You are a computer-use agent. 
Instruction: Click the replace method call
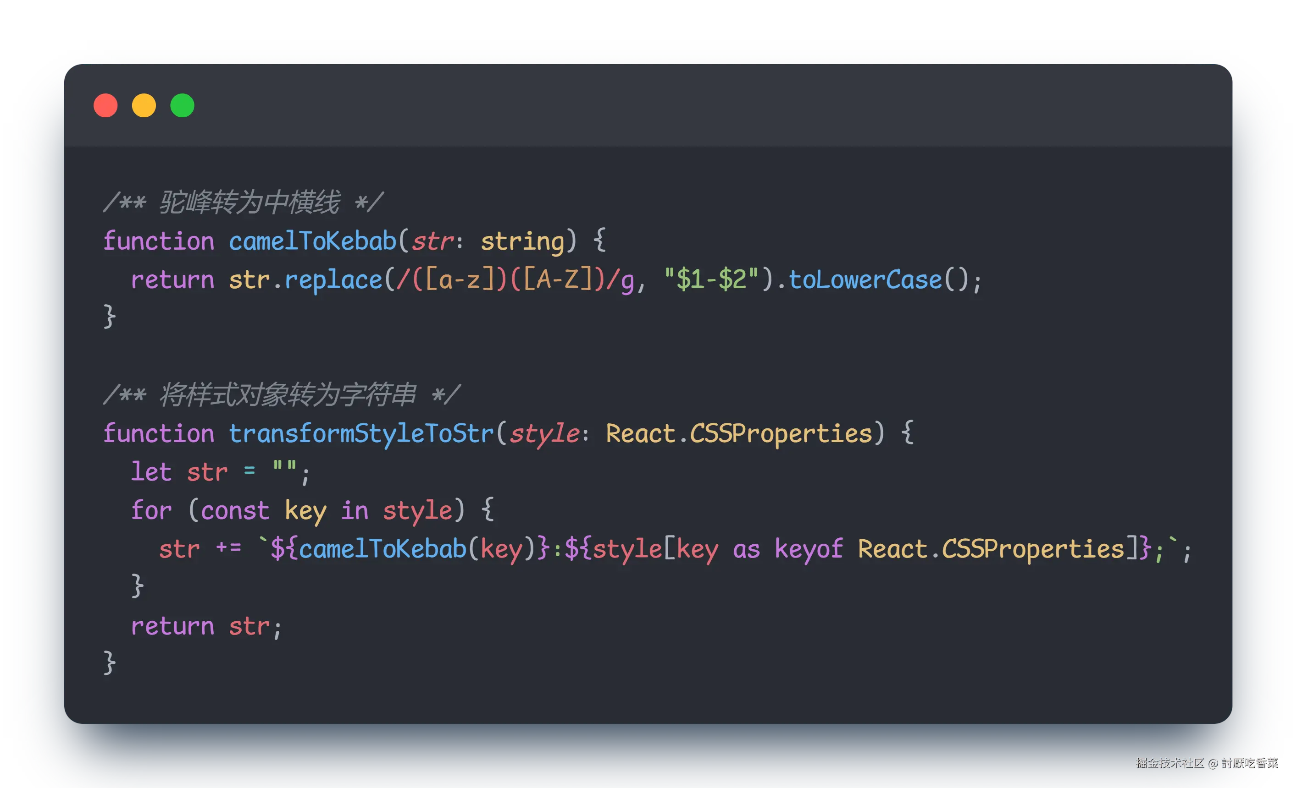click(333, 280)
